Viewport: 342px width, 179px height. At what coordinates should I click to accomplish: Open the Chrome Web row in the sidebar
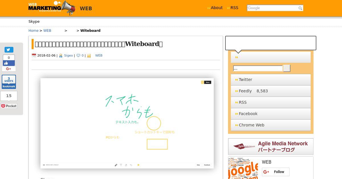click(x=271, y=125)
